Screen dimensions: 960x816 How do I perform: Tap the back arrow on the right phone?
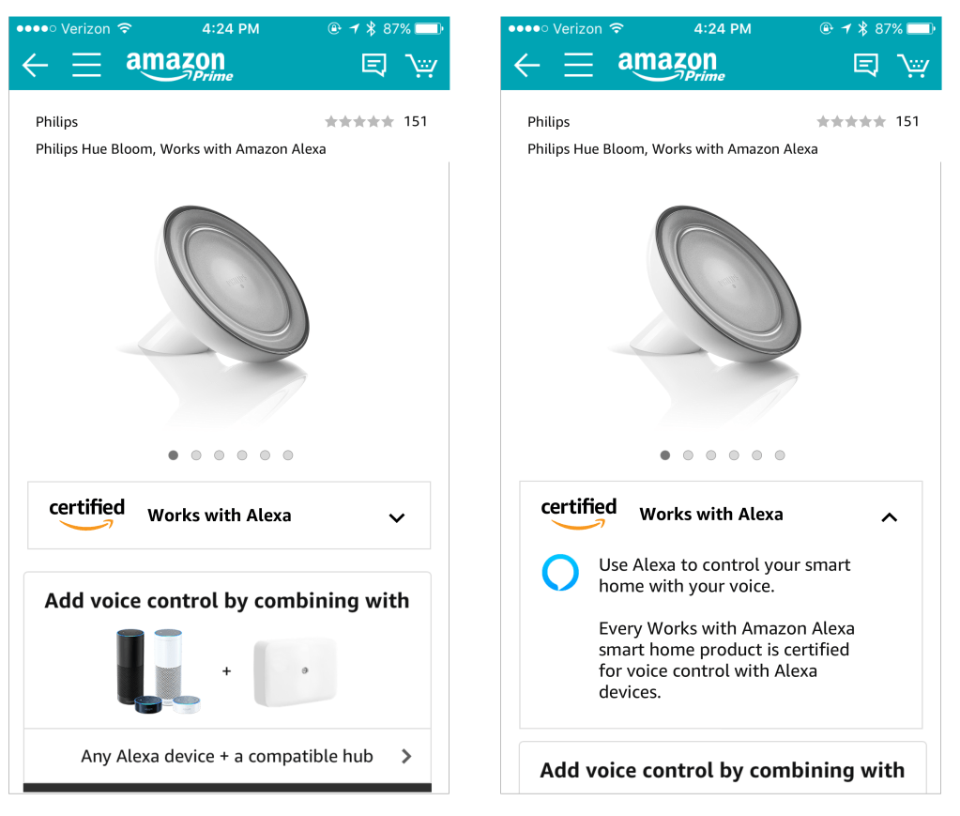pos(527,65)
